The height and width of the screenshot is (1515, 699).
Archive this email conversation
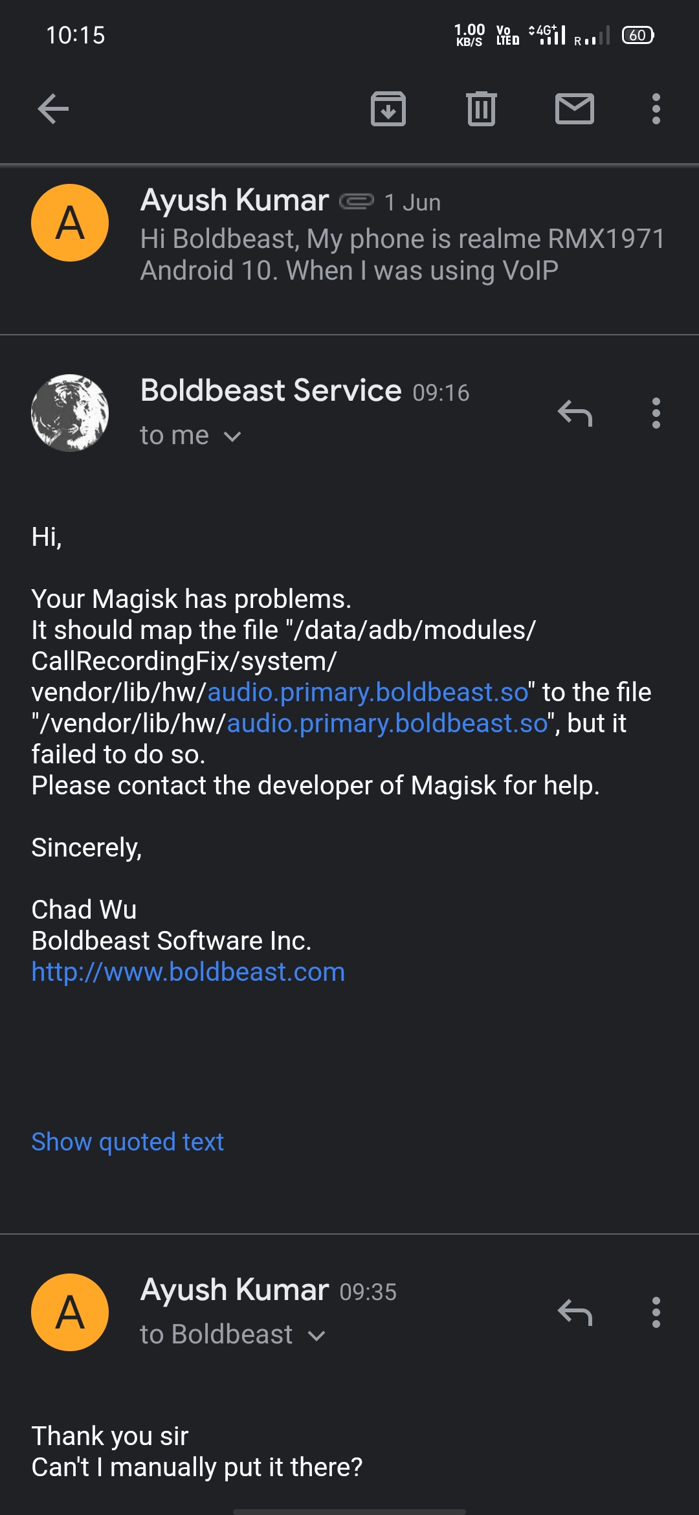(388, 110)
